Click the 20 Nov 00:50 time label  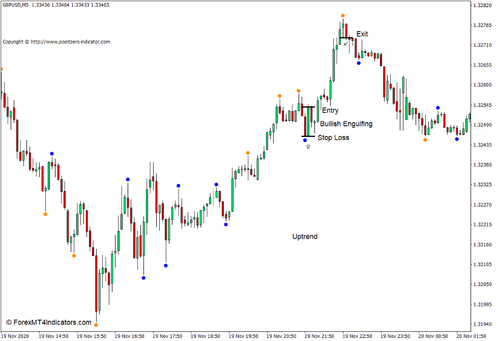point(433,336)
